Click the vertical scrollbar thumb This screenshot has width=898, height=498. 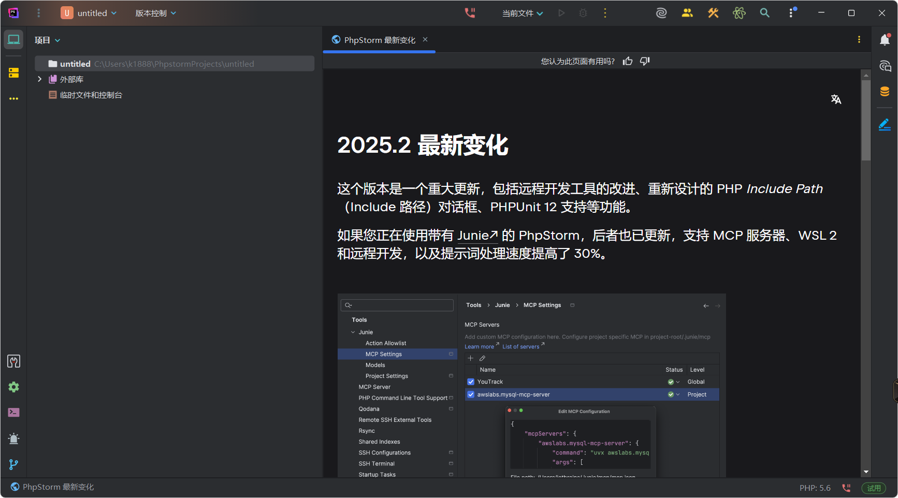(866, 120)
